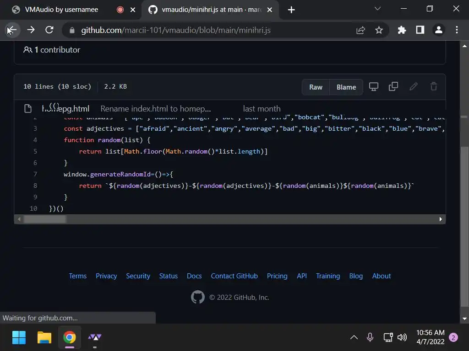Click the page scrollbar down arrow
Viewport: 469px width, 351px height.
pos(464,319)
